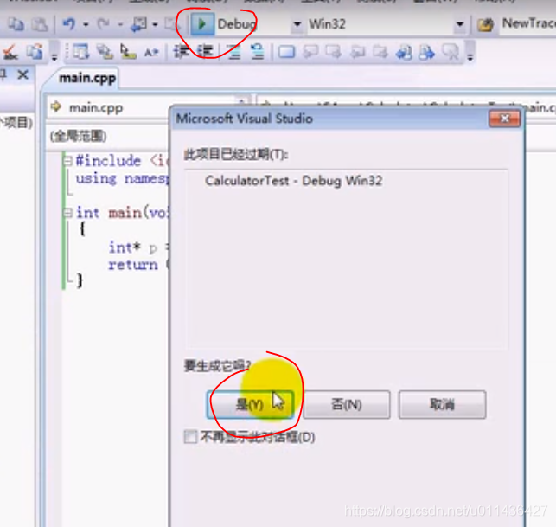This screenshot has height=527, width=556.
Task: Select CalculatorTest - Debug Win32 list entry
Action: pos(294,181)
